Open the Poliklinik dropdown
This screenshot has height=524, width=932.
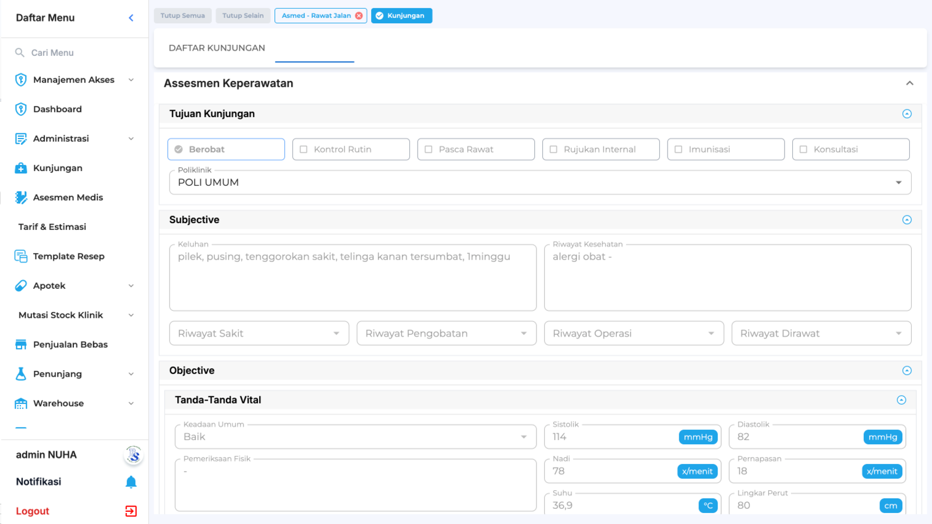[x=540, y=182]
